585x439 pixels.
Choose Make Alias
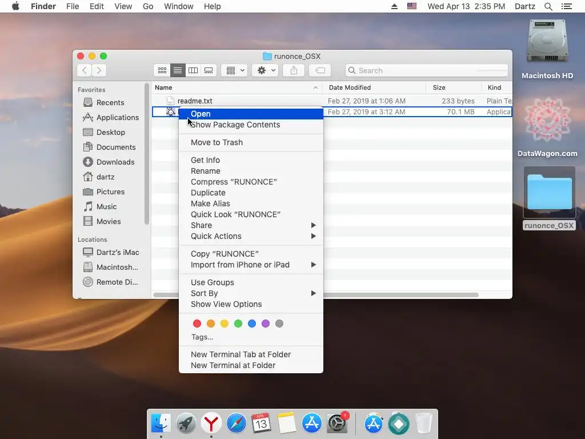tap(251, 203)
